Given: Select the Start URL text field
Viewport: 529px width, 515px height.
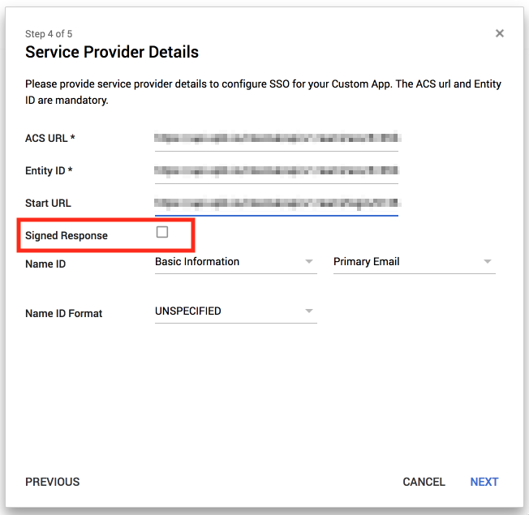Looking at the screenshot, I should click(276, 204).
